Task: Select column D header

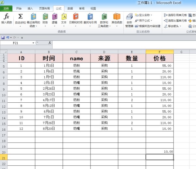Action: tap(104, 52)
